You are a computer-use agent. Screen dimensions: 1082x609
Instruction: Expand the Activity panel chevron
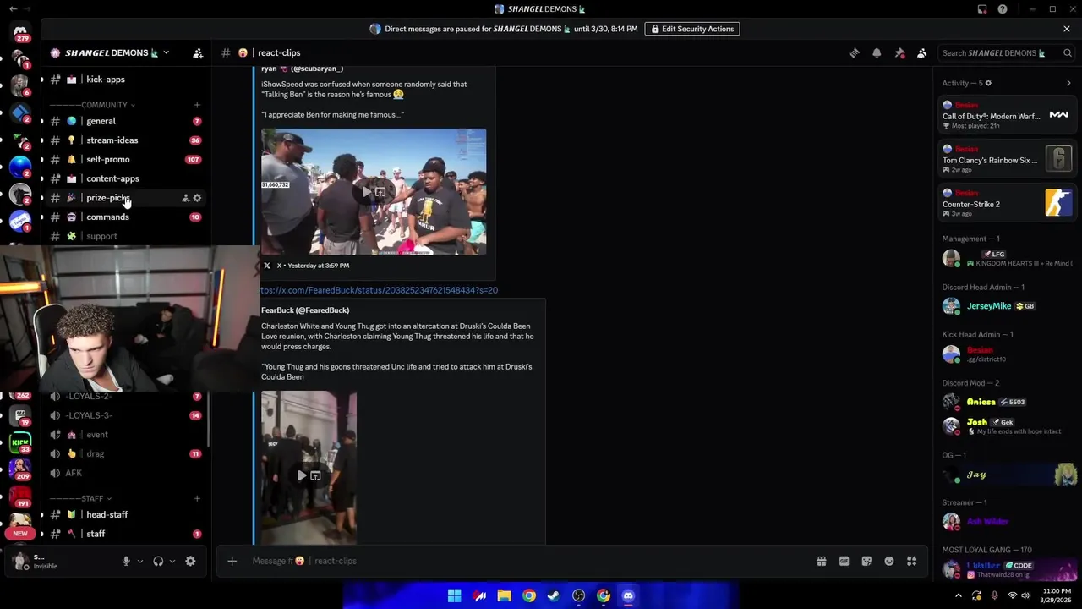(x=1068, y=83)
